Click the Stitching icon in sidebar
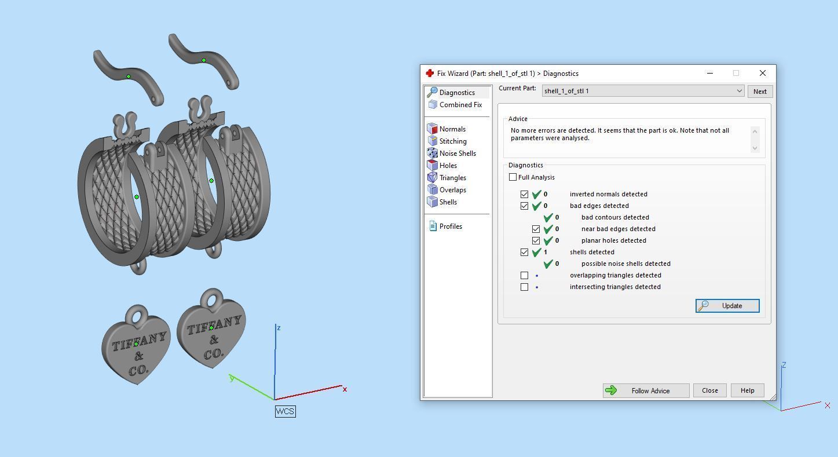Screen dimensions: 838x457 tap(432, 141)
